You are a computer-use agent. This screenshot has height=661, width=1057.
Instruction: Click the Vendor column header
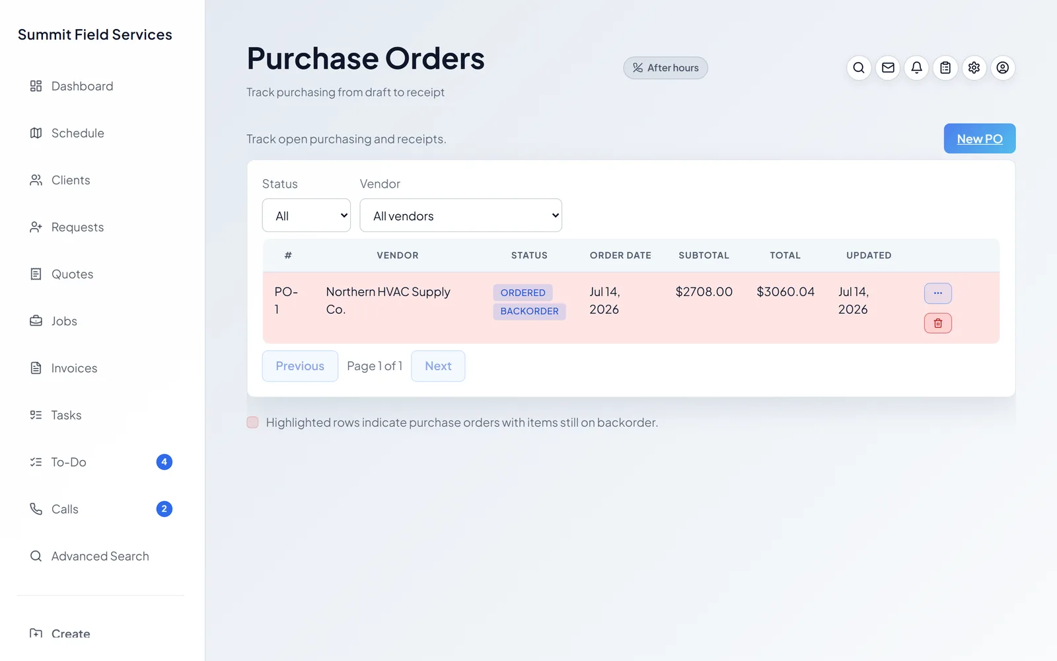point(398,255)
